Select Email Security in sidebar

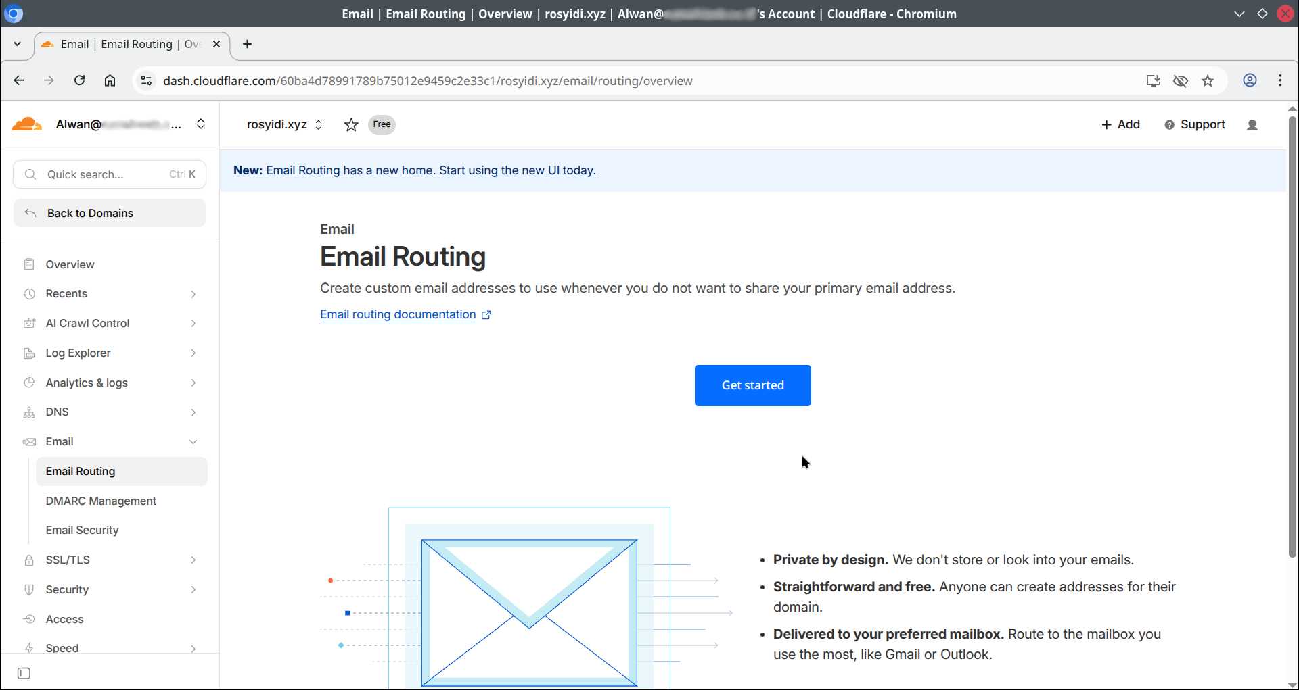point(82,531)
